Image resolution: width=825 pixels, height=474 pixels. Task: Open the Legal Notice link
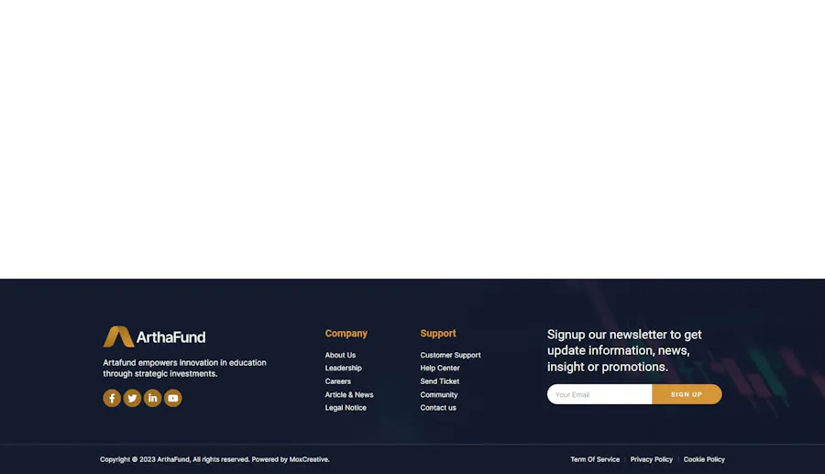pos(346,408)
